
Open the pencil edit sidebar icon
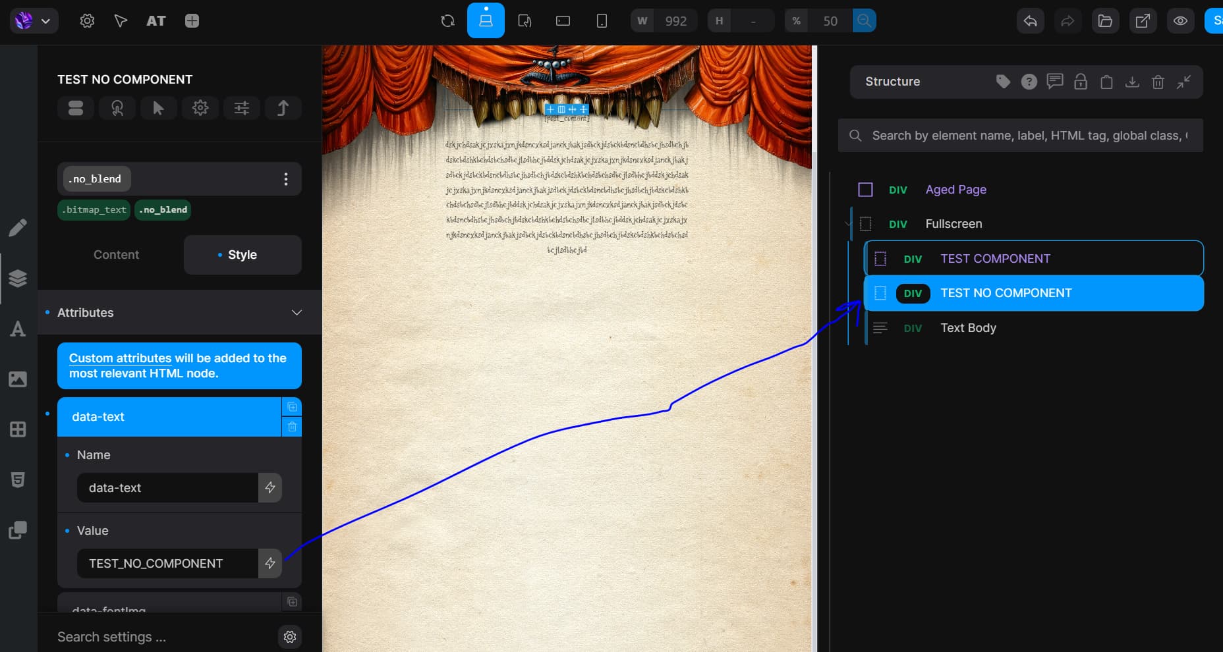tap(18, 228)
